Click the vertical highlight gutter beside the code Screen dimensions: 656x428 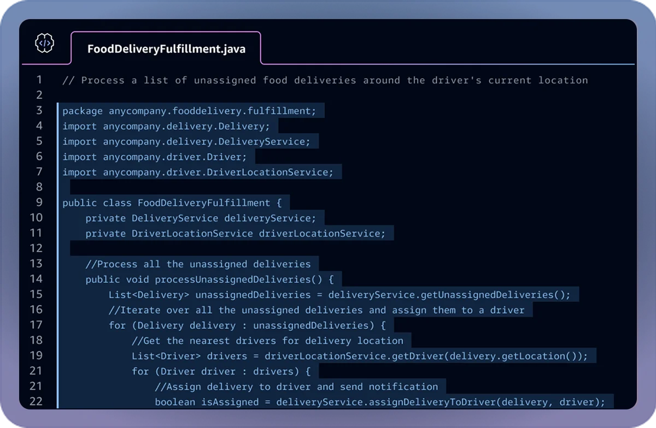tap(58, 246)
